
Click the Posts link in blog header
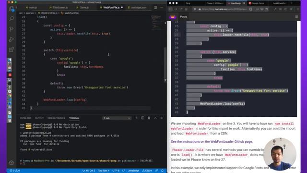point(183,17)
